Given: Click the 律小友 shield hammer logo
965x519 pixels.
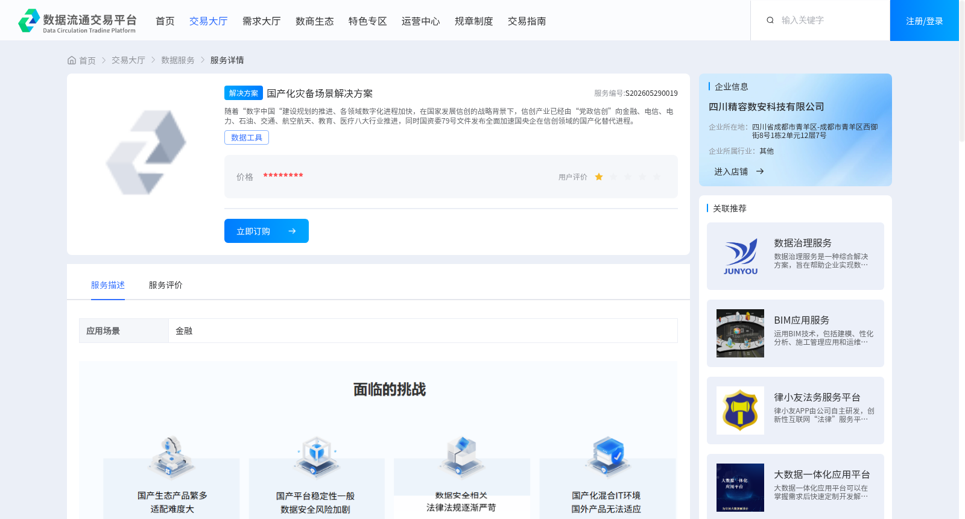Looking at the screenshot, I should tap(741, 410).
